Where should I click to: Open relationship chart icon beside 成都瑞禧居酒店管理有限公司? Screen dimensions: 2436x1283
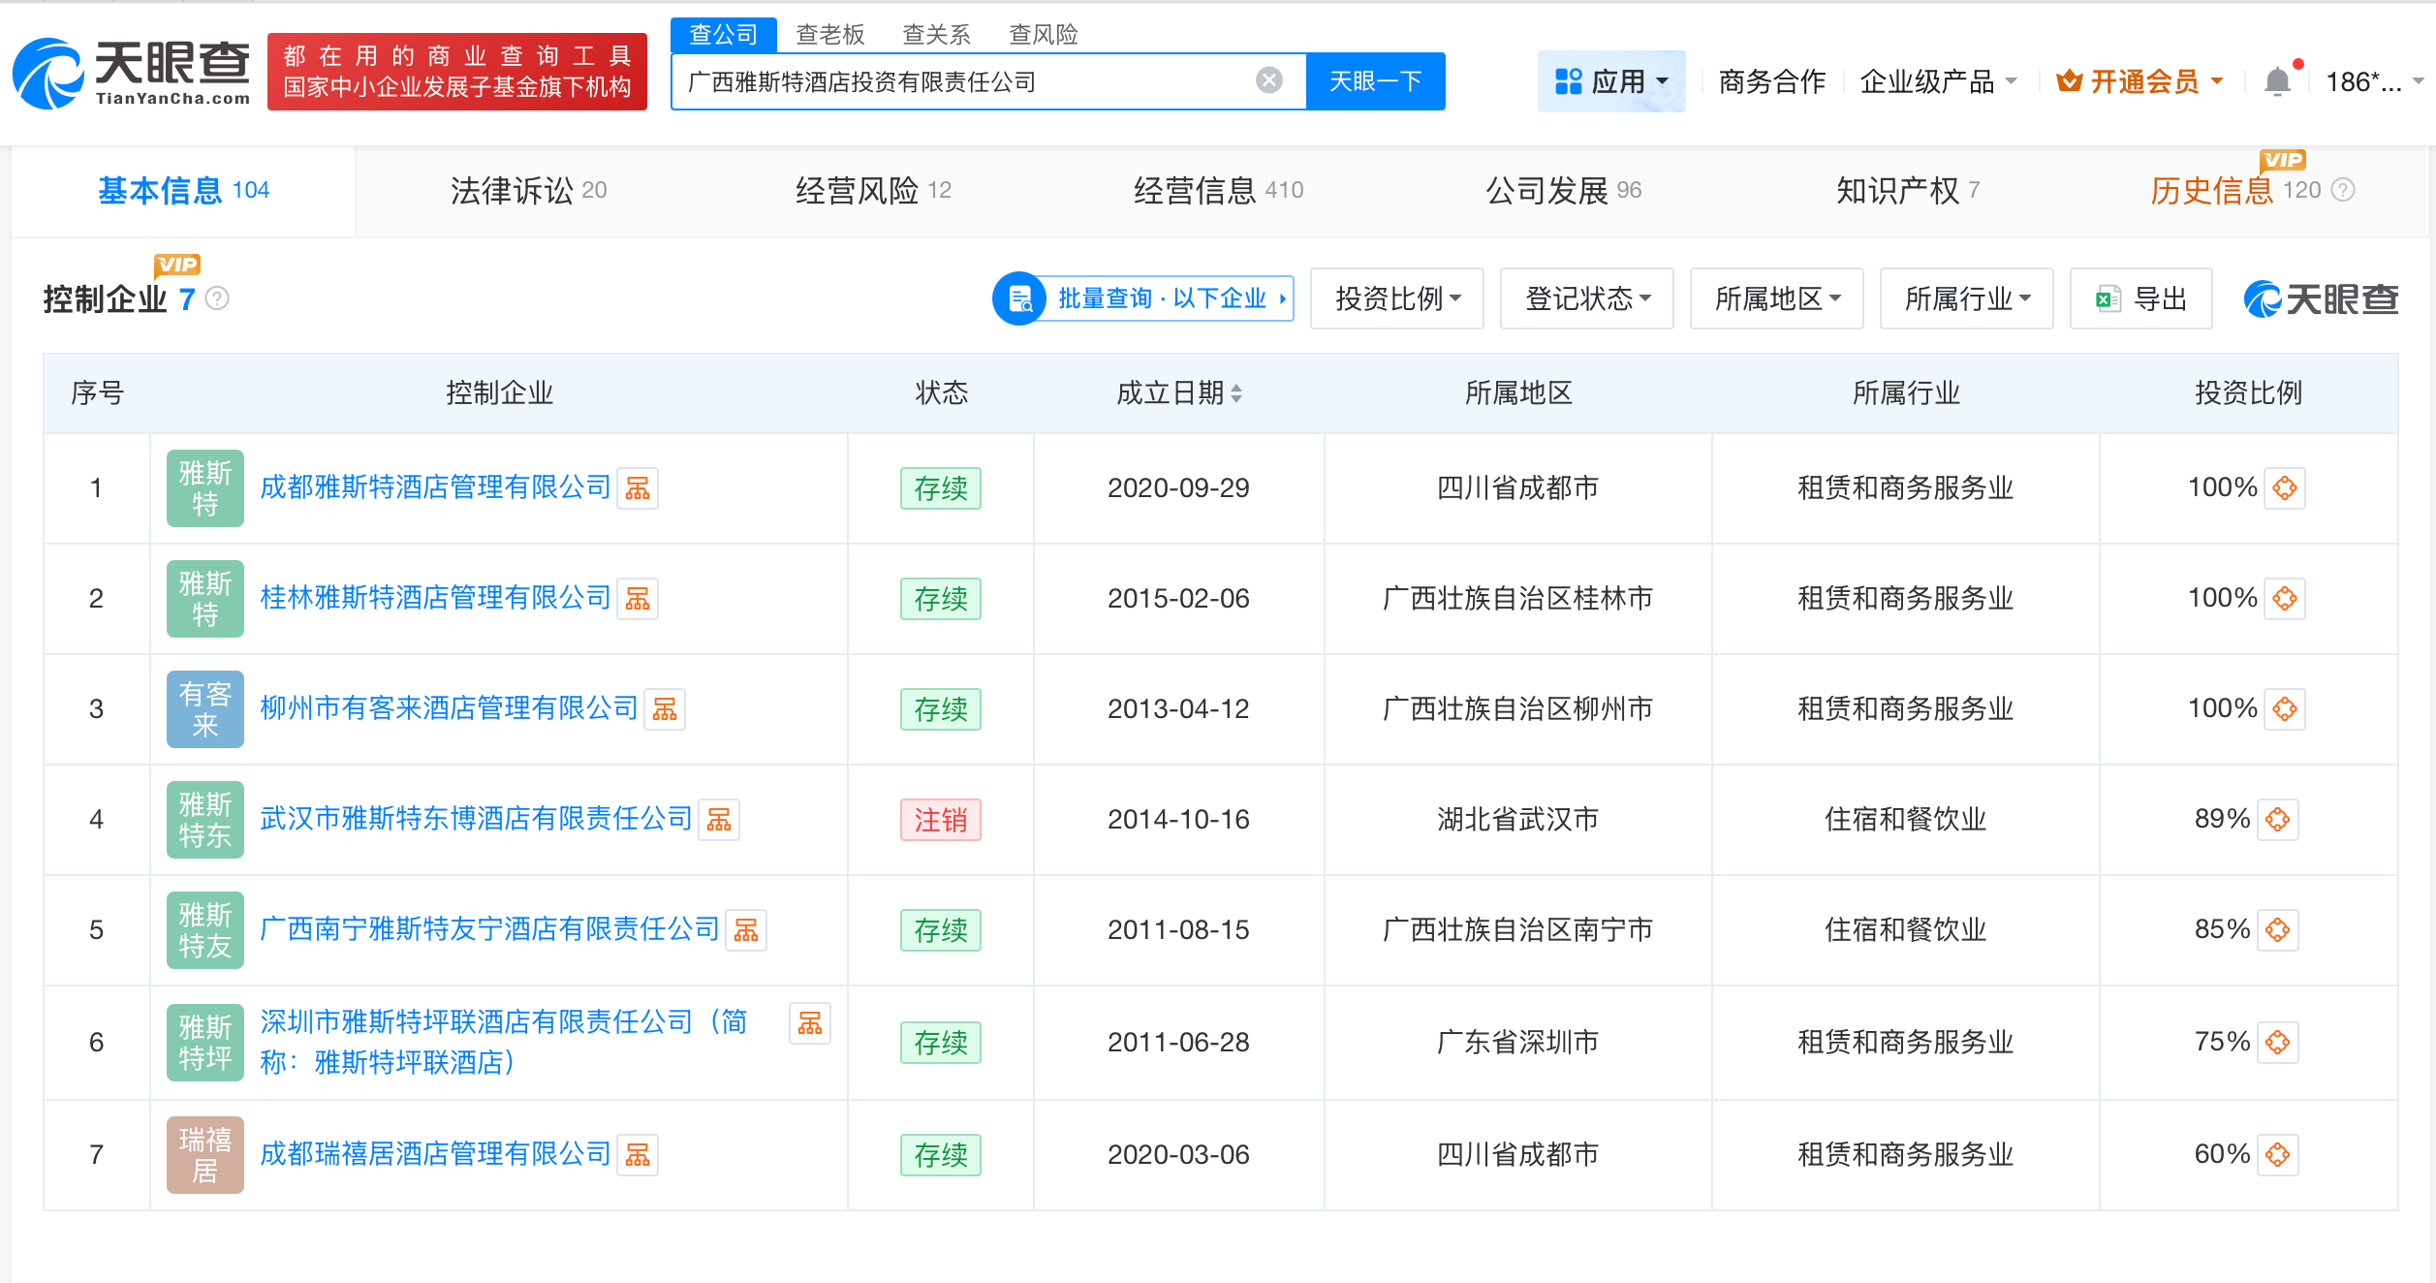(x=639, y=1154)
